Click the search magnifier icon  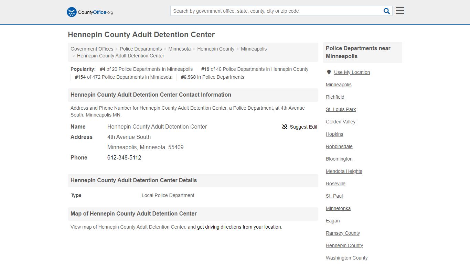(x=387, y=11)
